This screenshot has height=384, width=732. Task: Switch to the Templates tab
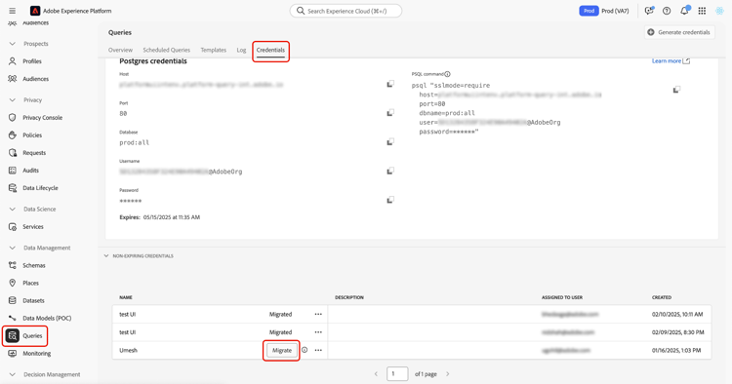214,50
